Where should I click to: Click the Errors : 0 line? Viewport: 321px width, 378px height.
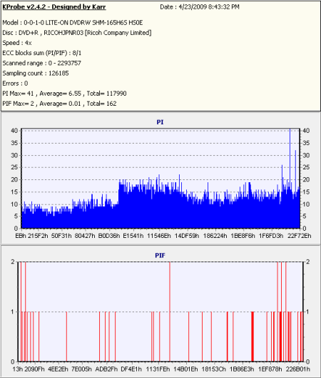click(x=15, y=84)
